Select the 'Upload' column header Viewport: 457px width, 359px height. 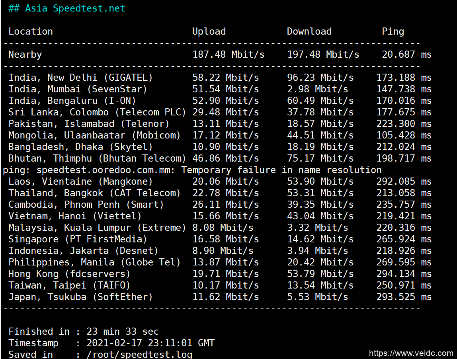209,31
